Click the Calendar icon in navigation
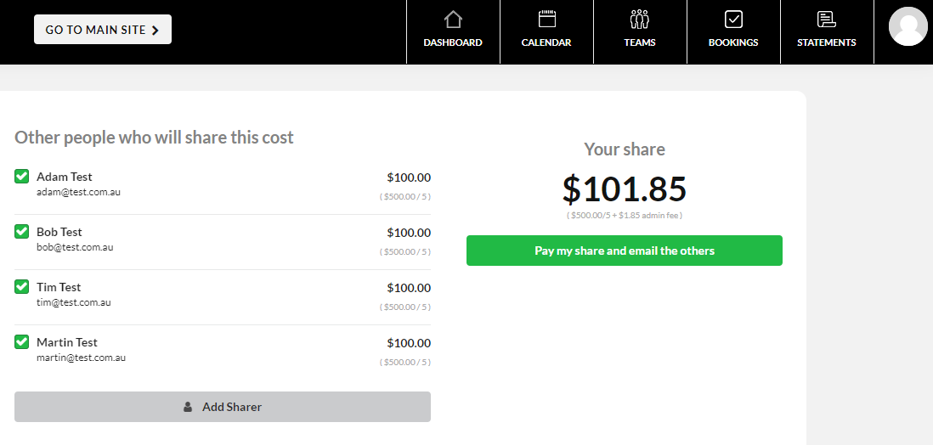 [546, 19]
